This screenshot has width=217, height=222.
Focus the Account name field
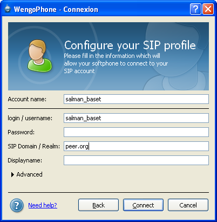pyautogui.click(x=136, y=99)
